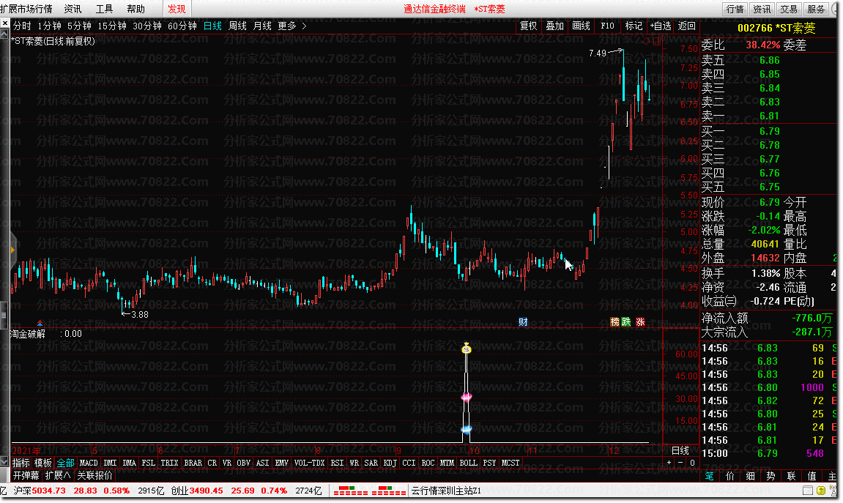
Task: Click the gold coin signal icon on the indicator spike
Action: point(466,349)
